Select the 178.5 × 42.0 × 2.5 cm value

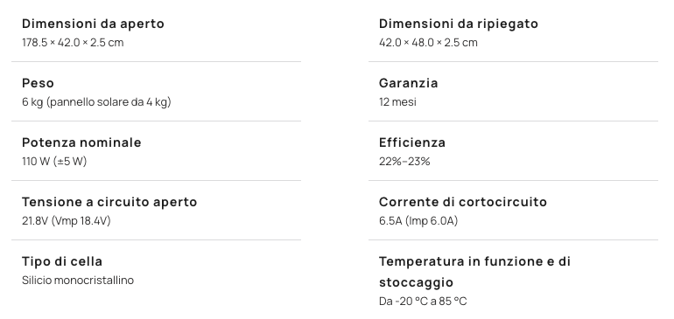point(73,43)
